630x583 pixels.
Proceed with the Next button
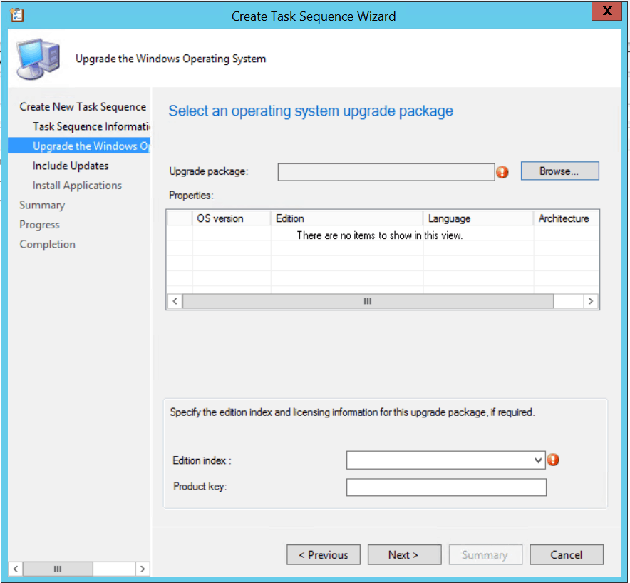pos(404,555)
